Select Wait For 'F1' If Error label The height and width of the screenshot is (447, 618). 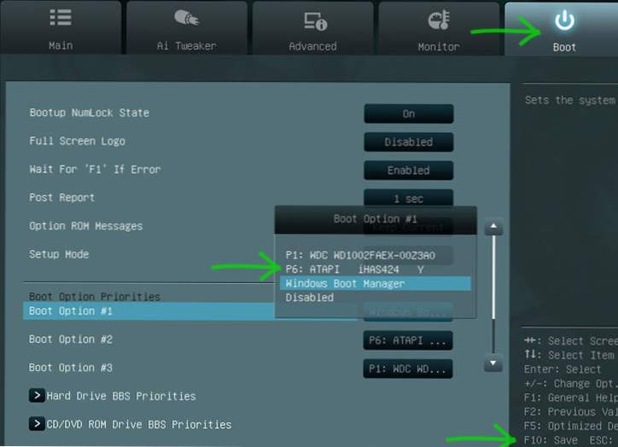tap(95, 170)
